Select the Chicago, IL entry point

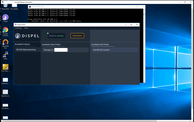point(65,50)
